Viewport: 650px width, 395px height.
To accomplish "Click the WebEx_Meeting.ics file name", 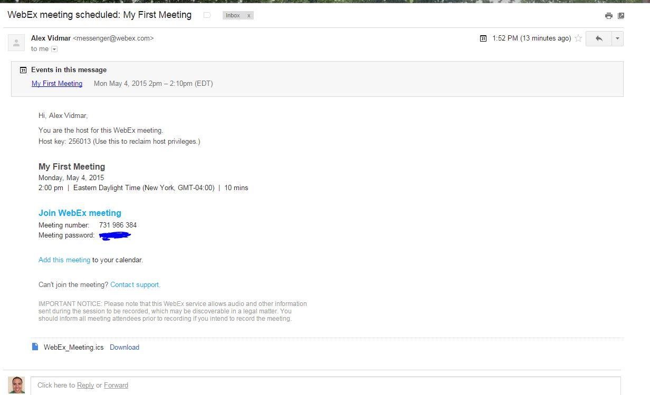I will pyautogui.click(x=74, y=347).
